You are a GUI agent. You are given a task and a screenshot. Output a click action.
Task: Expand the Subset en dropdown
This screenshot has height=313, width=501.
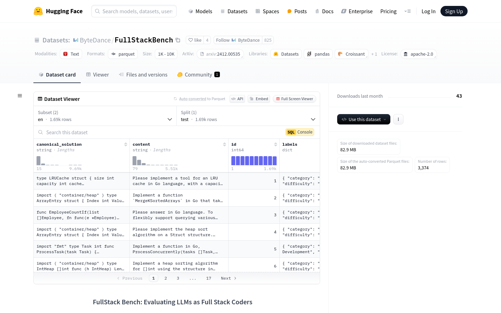pos(105,116)
